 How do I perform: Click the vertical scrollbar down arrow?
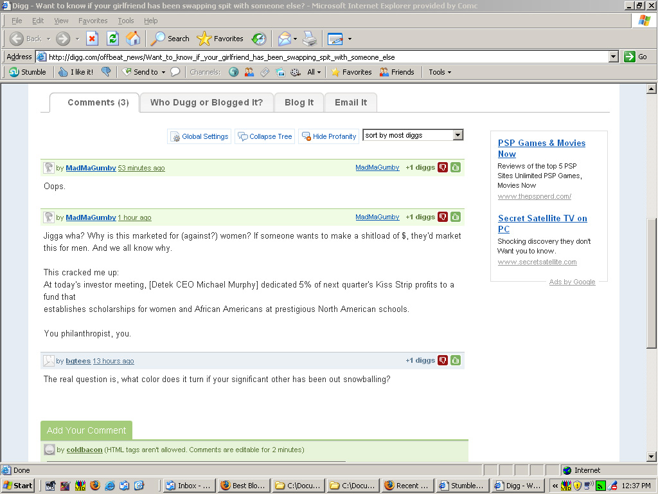pyautogui.click(x=652, y=456)
